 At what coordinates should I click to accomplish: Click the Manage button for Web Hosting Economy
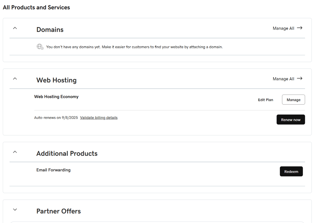click(x=293, y=100)
